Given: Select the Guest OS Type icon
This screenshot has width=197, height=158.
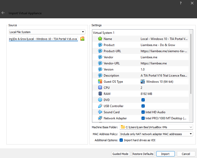Looking at the screenshot, I should tap(100, 82).
